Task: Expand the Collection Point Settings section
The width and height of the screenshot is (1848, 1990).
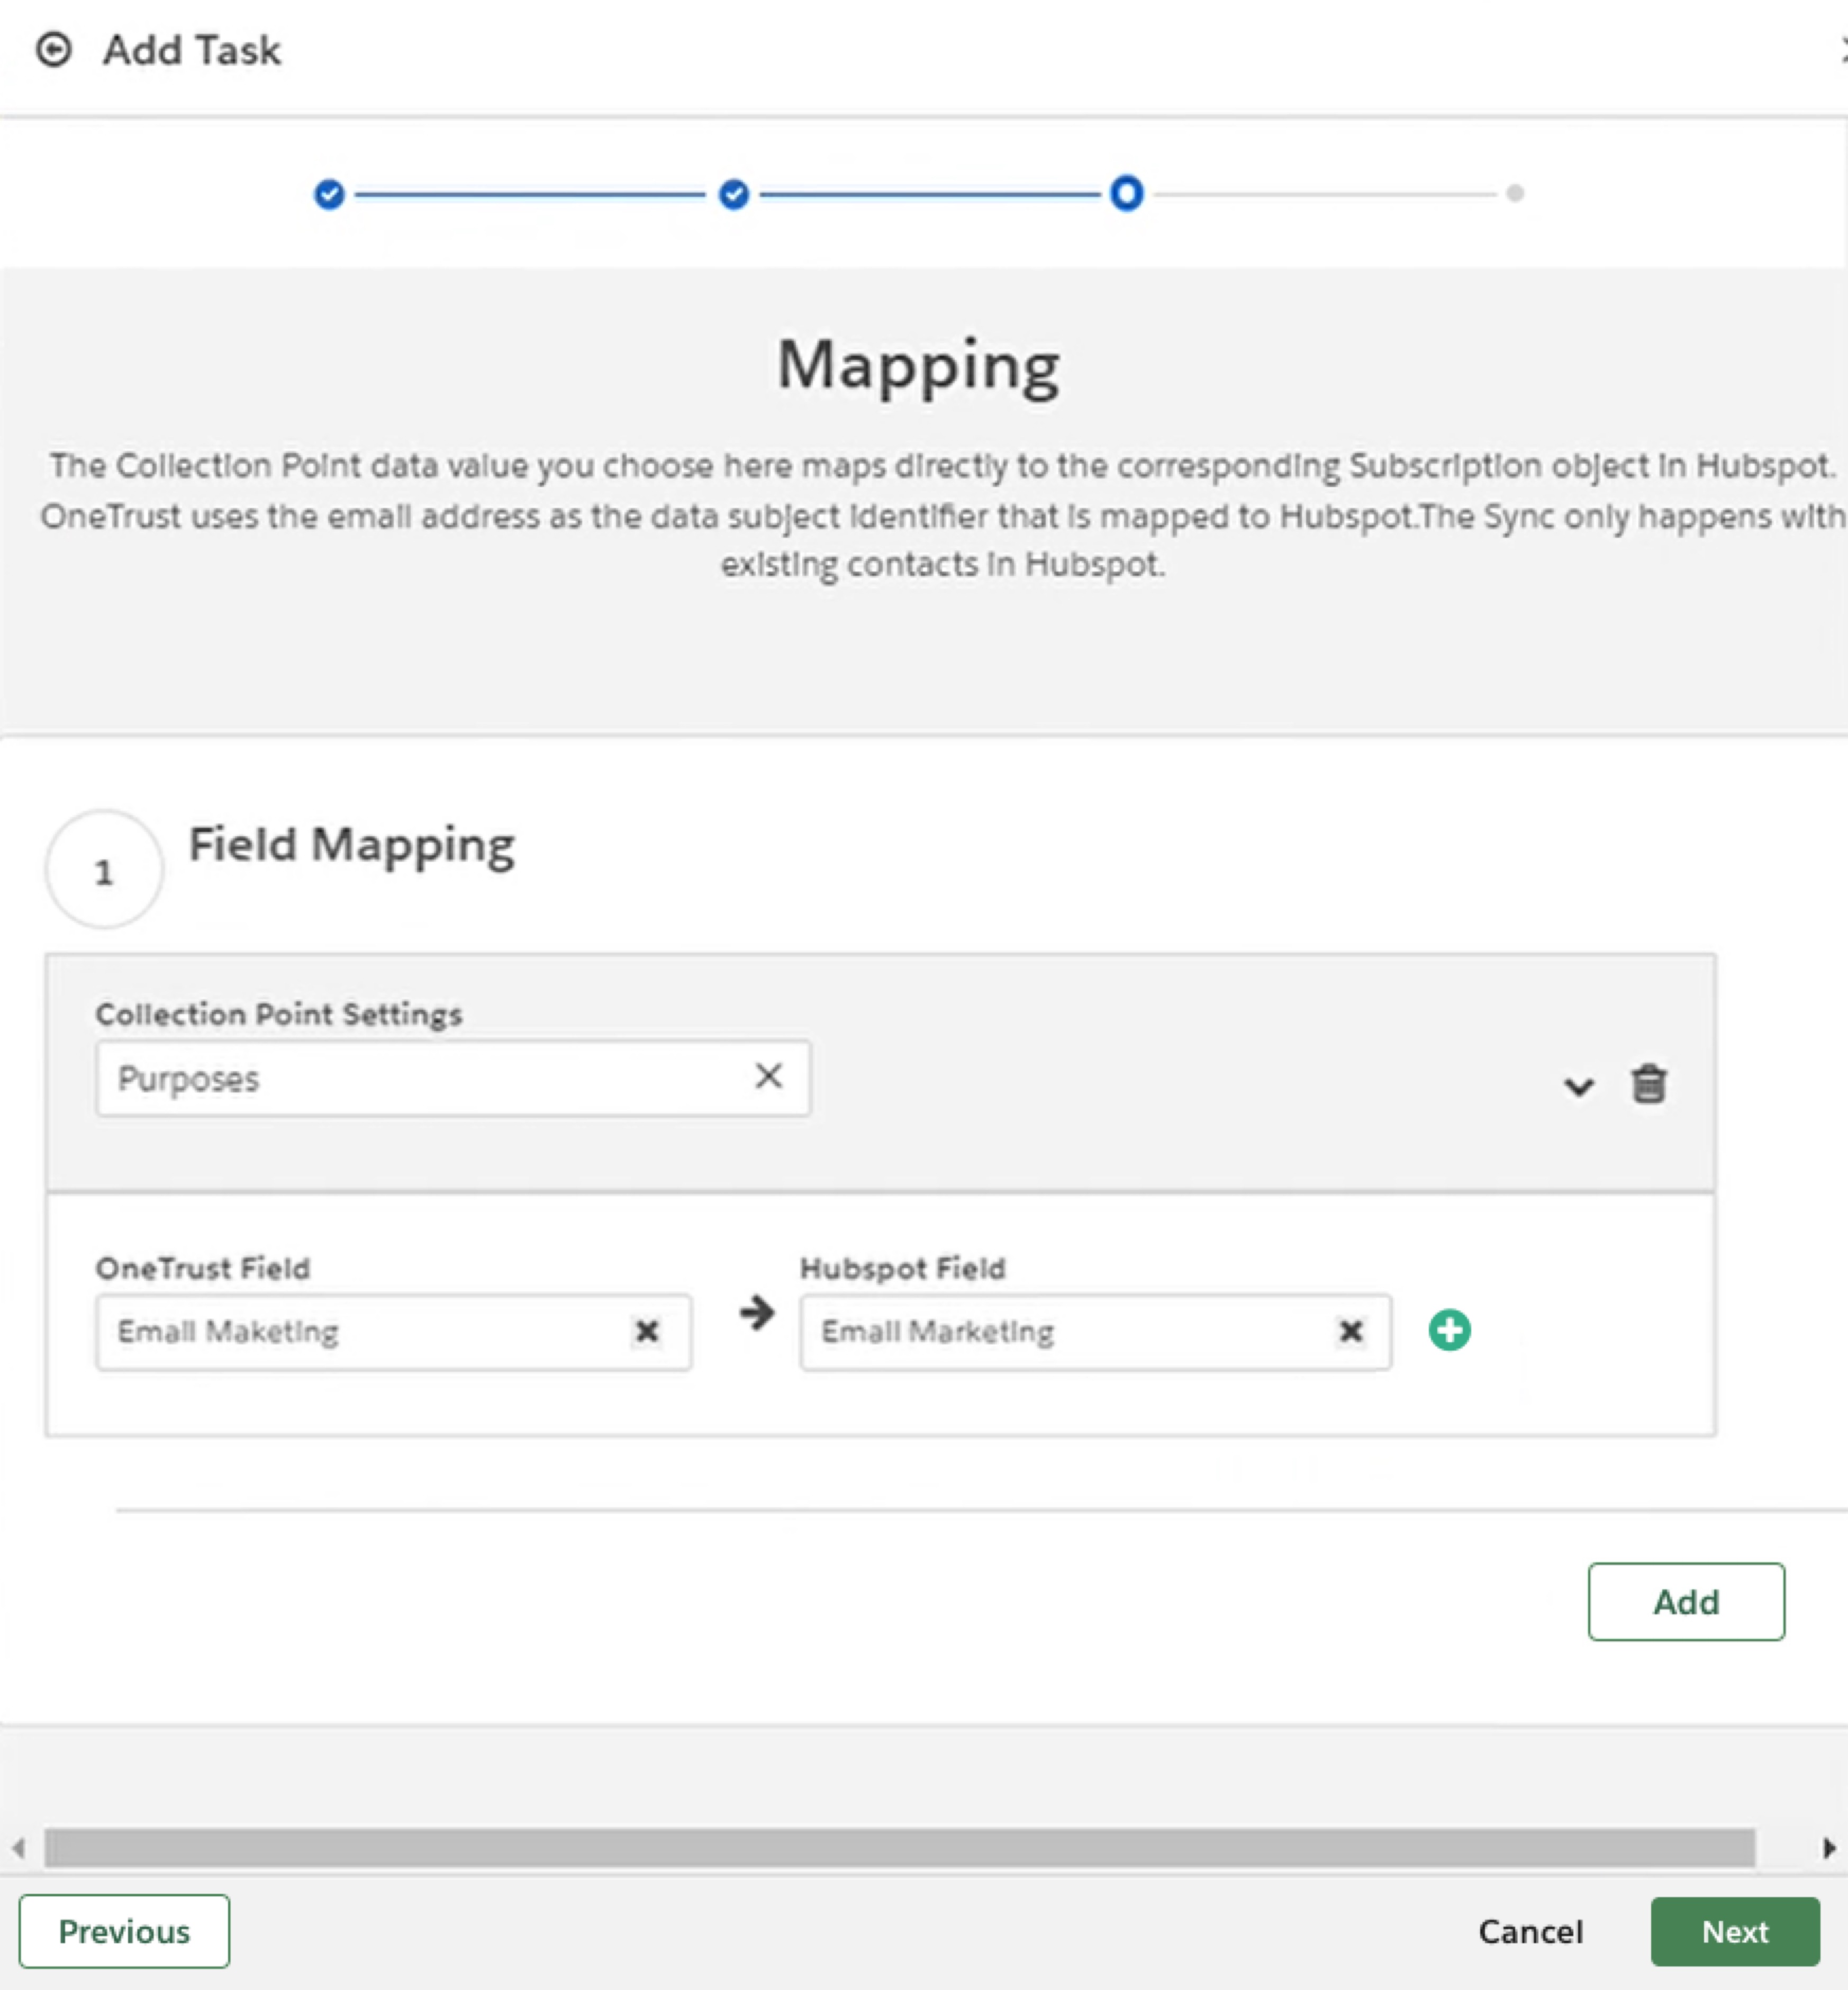Action: click(x=1578, y=1087)
